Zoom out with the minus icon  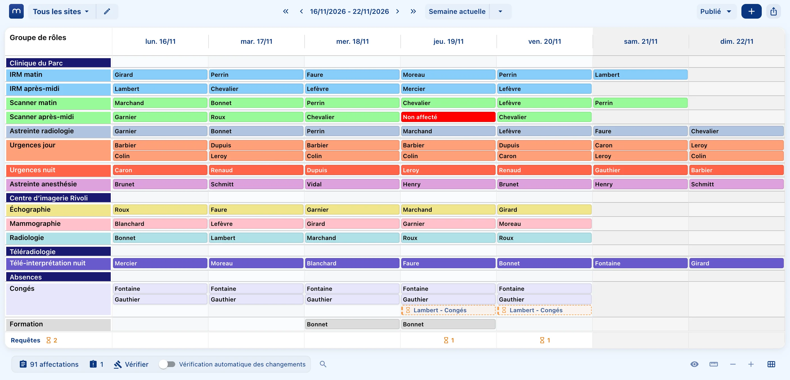point(733,364)
